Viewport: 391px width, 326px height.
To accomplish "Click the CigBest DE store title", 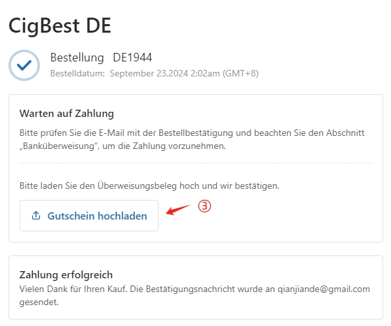I will coord(60,26).
